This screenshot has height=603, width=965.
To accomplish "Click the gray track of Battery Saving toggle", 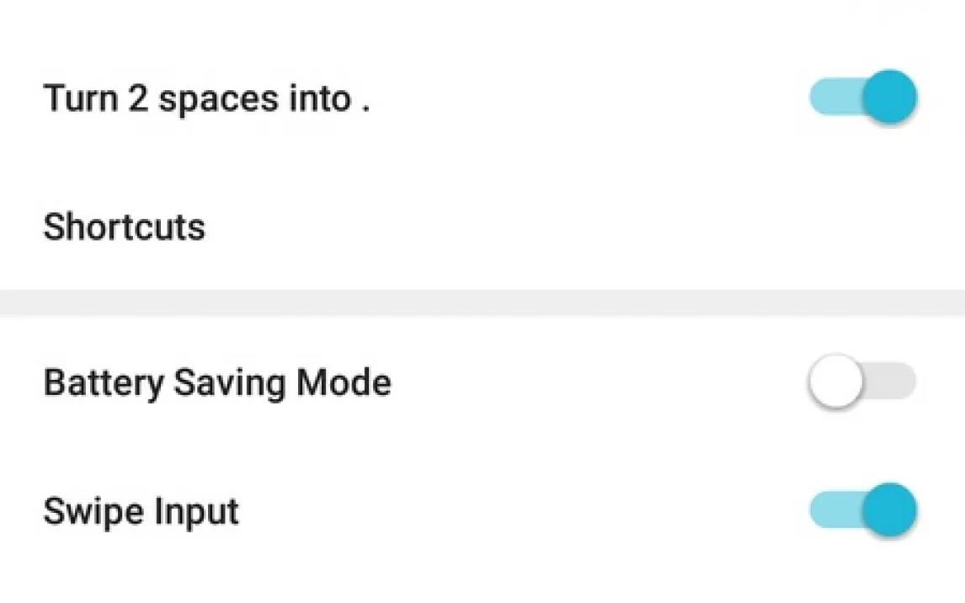I will tap(895, 382).
